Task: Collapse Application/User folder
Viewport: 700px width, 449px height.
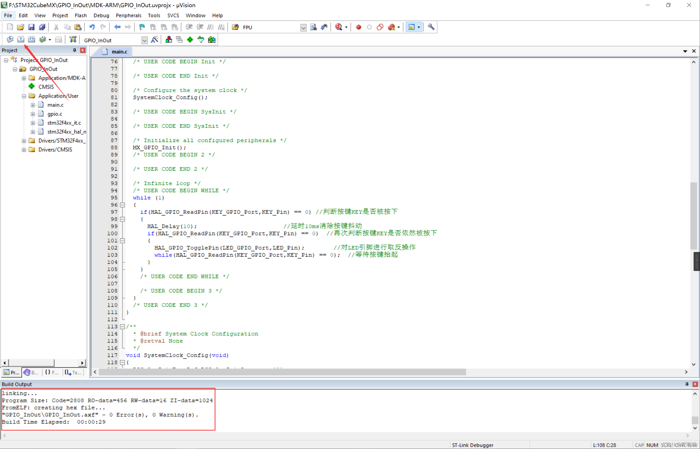Action: tap(24, 96)
